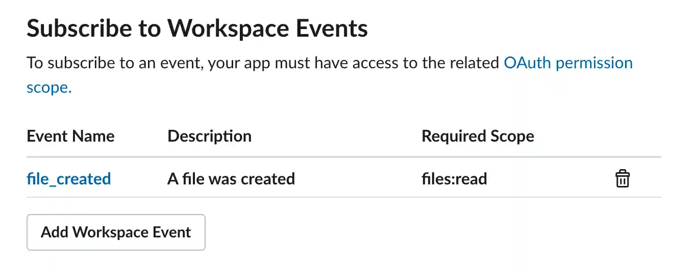Add a new workspace event subscription
Image resolution: width=694 pixels, height=270 pixels.
(116, 232)
